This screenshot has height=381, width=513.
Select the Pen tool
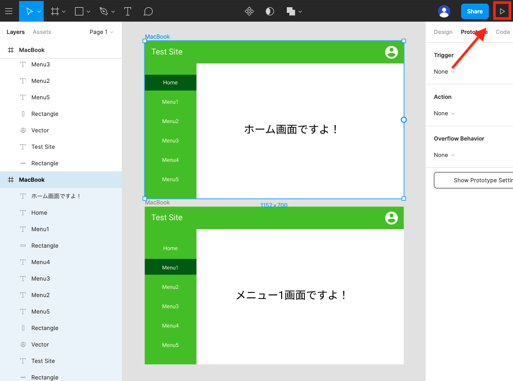(104, 11)
